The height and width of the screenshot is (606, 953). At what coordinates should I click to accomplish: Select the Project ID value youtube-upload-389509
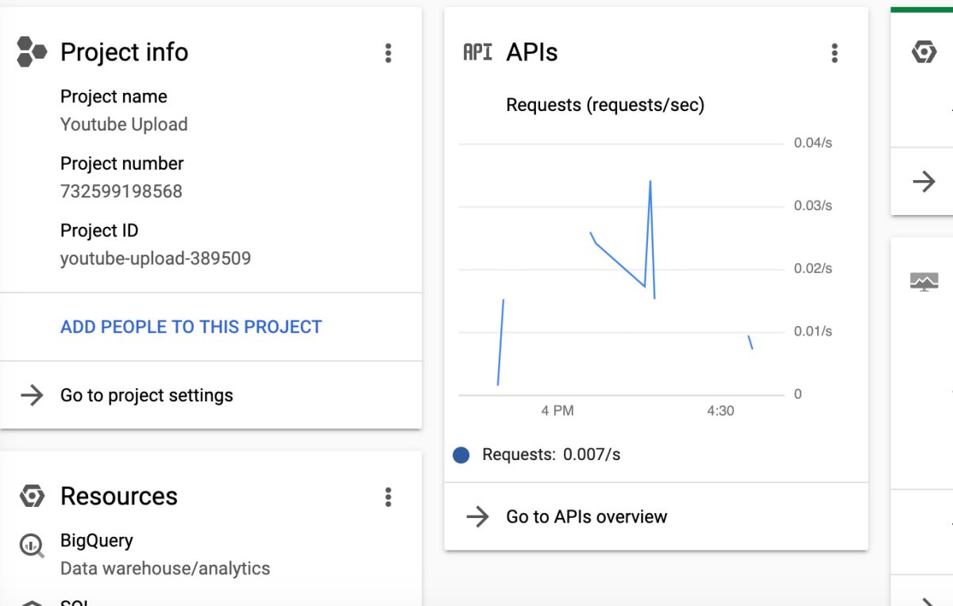click(156, 259)
